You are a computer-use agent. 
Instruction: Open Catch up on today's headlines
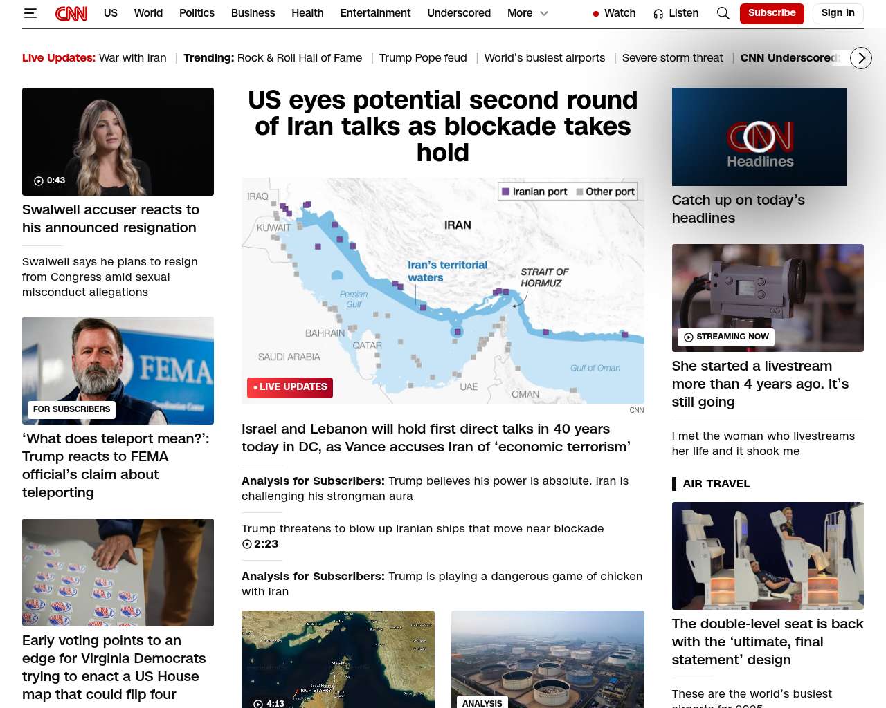(x=739, y=209)
